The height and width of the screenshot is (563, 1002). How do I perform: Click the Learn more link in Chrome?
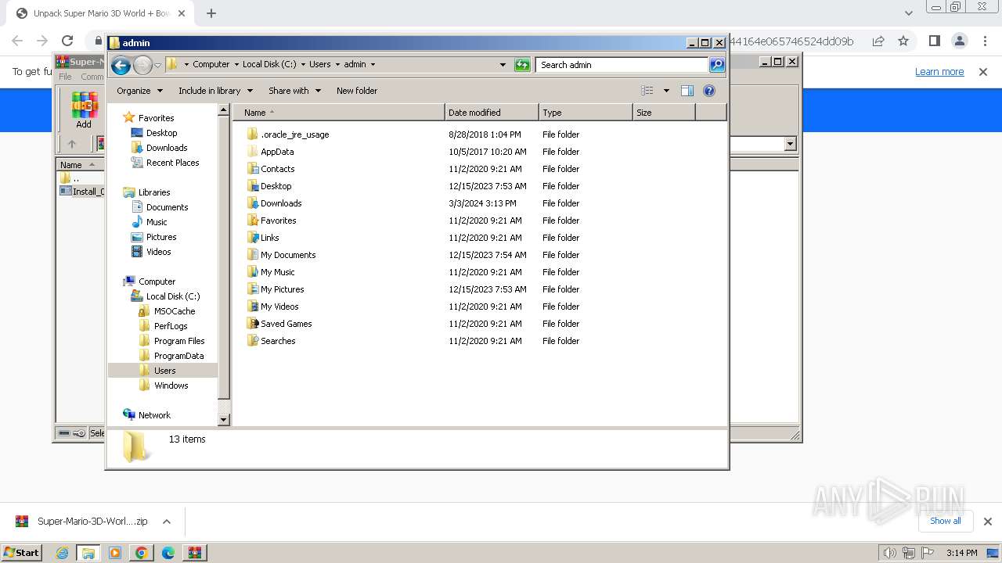pos(939,72)
